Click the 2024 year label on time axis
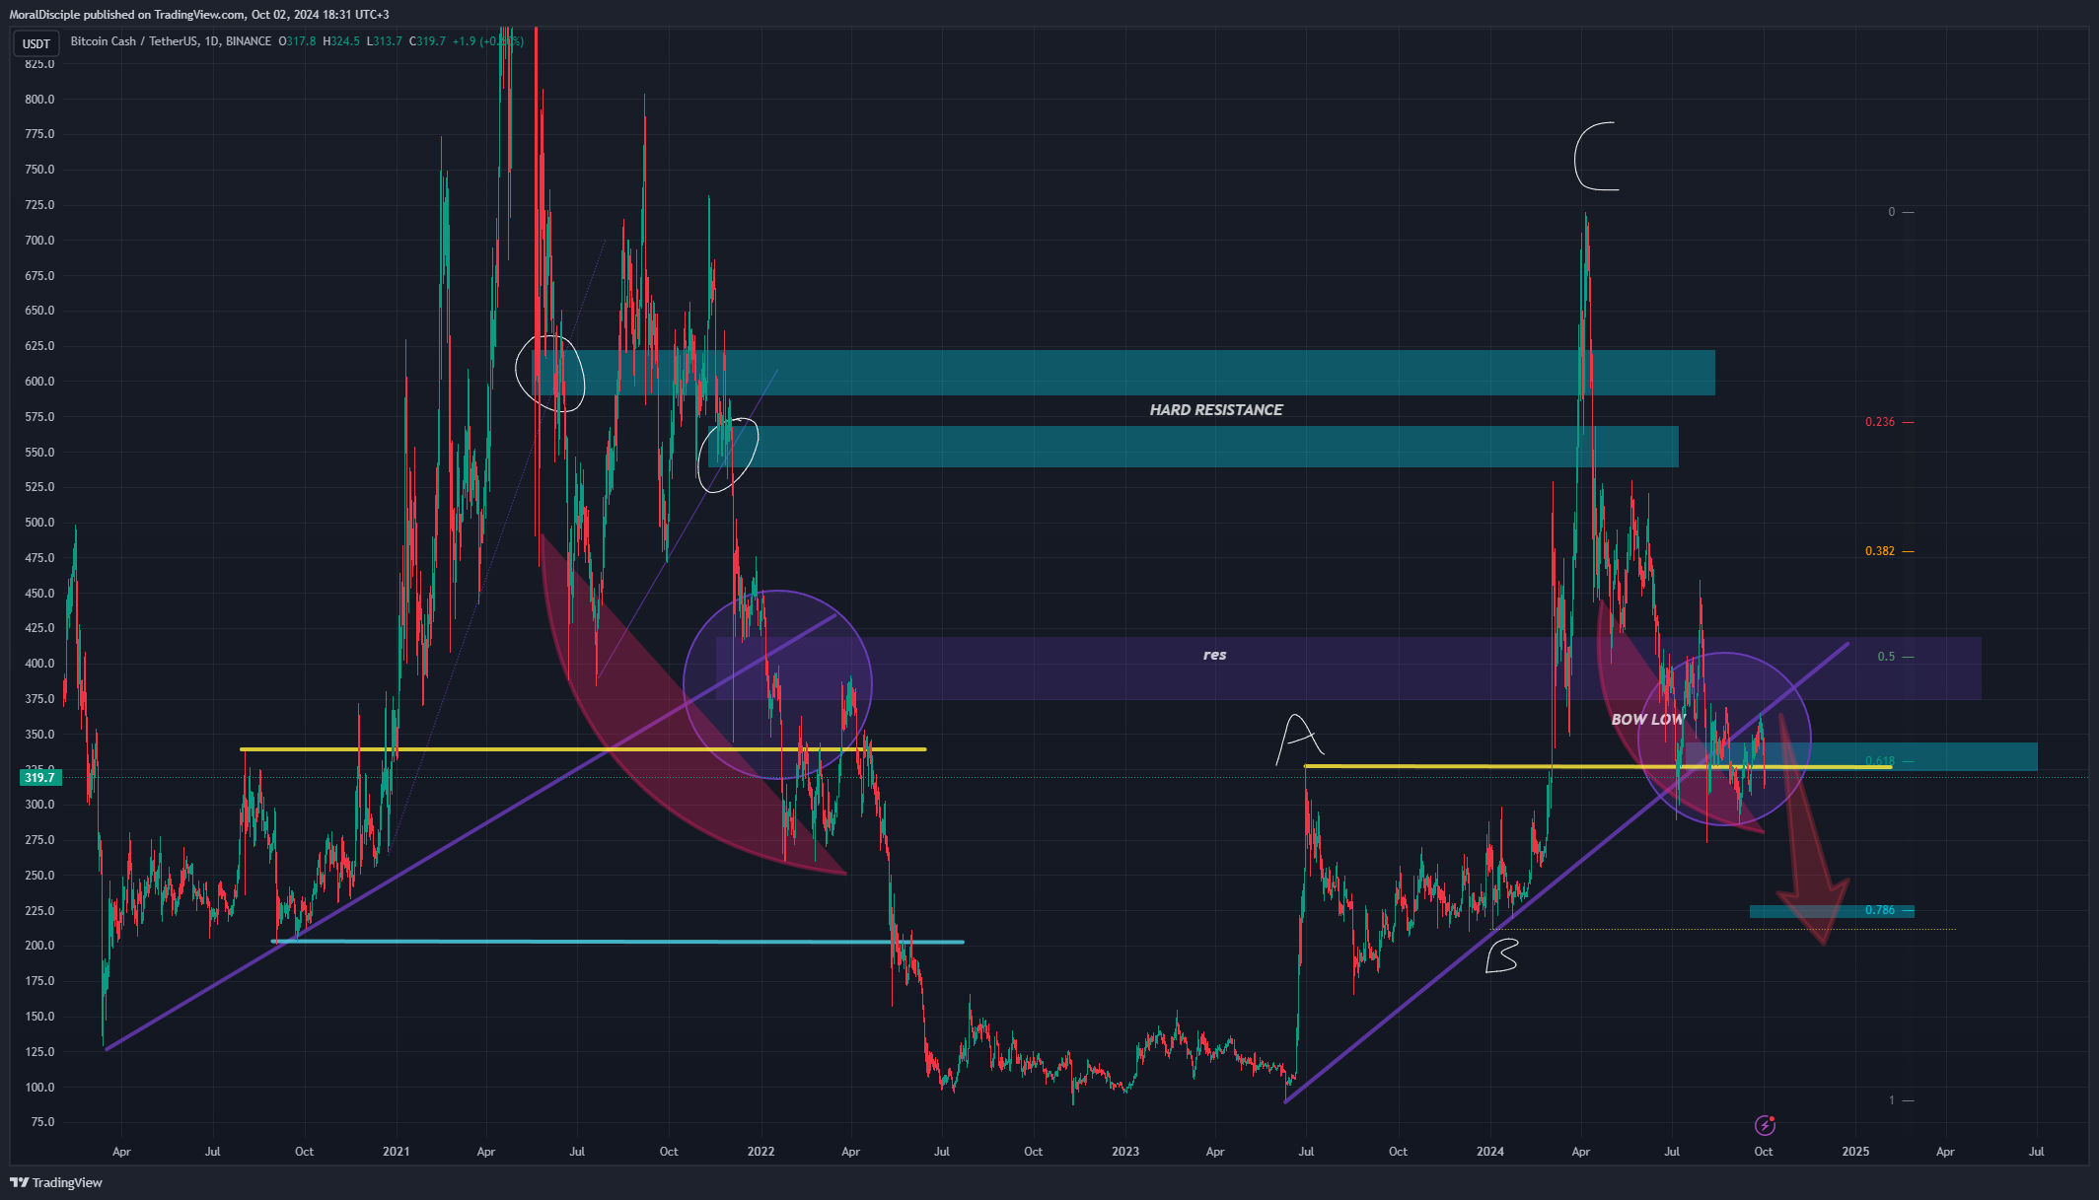 tap(1489, 1152)
